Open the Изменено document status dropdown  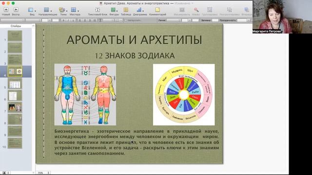tap(184, 3)
